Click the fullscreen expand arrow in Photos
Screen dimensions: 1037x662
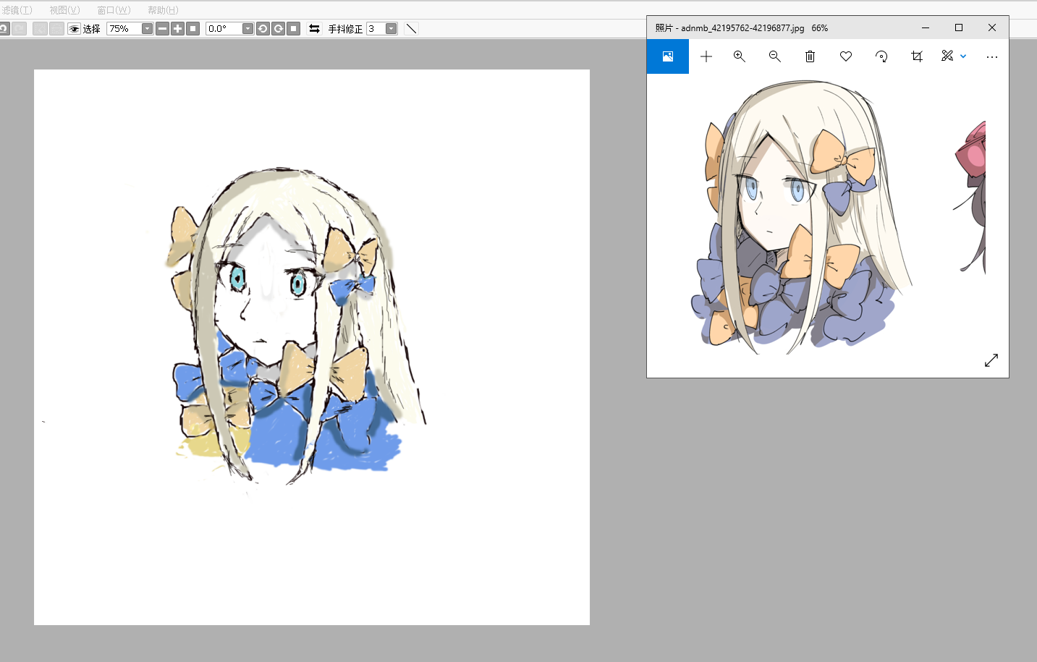pos(991,360)
